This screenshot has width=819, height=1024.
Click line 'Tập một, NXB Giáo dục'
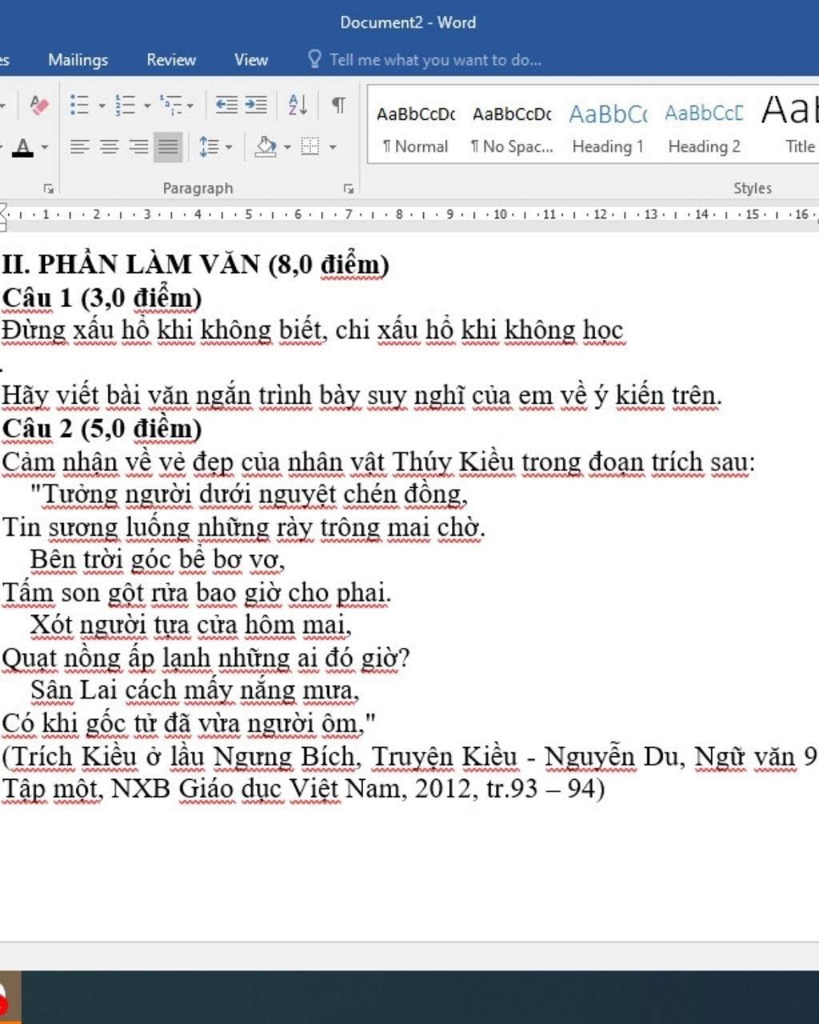[x=303, y=789]
